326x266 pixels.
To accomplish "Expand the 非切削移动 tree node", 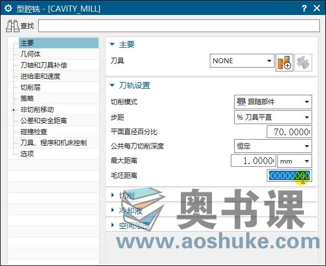I will tap(13, 110).
